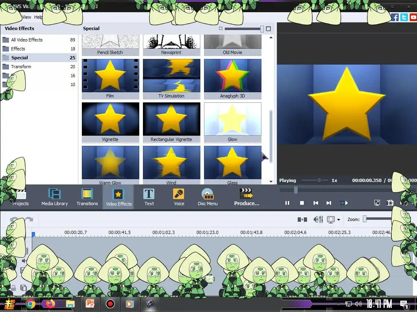Switch preview to full screen
The width and height of the screenshot is (417, 312).
click(377, 203)
